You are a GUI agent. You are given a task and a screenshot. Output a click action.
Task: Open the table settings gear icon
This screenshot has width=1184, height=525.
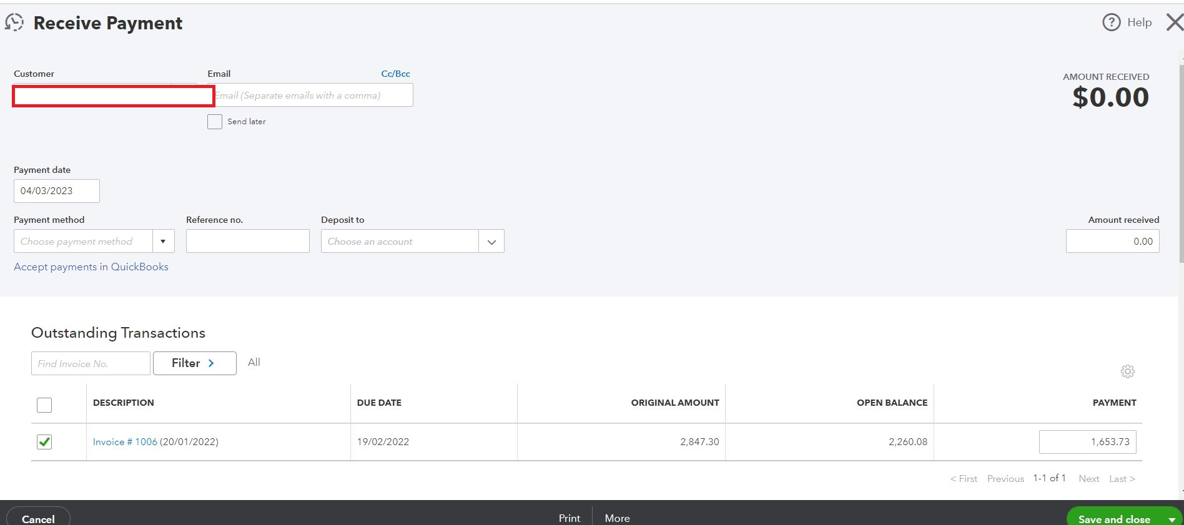click(1127, 371)
